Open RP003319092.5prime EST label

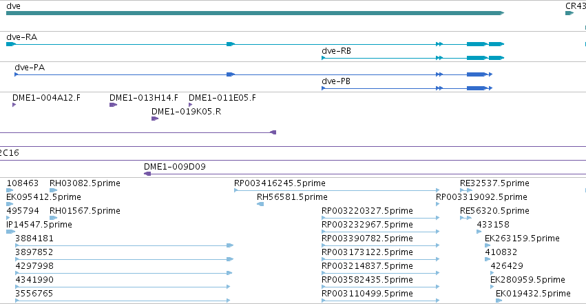(482, 197)
